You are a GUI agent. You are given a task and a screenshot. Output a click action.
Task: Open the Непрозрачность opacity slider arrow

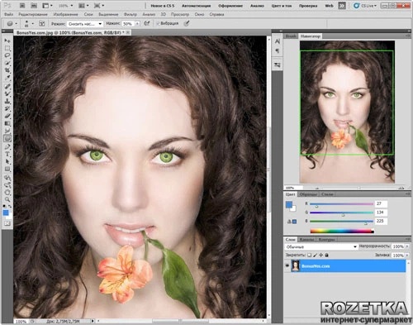pos(407,246)
